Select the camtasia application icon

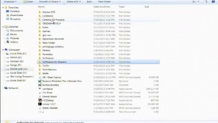pos(40,89)
